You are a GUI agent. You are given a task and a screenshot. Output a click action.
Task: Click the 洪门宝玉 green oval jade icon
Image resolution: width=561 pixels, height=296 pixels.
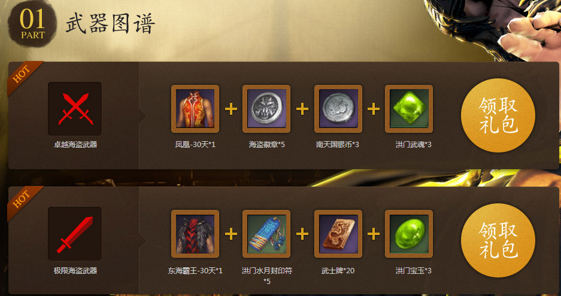click(x=409, y=234)
